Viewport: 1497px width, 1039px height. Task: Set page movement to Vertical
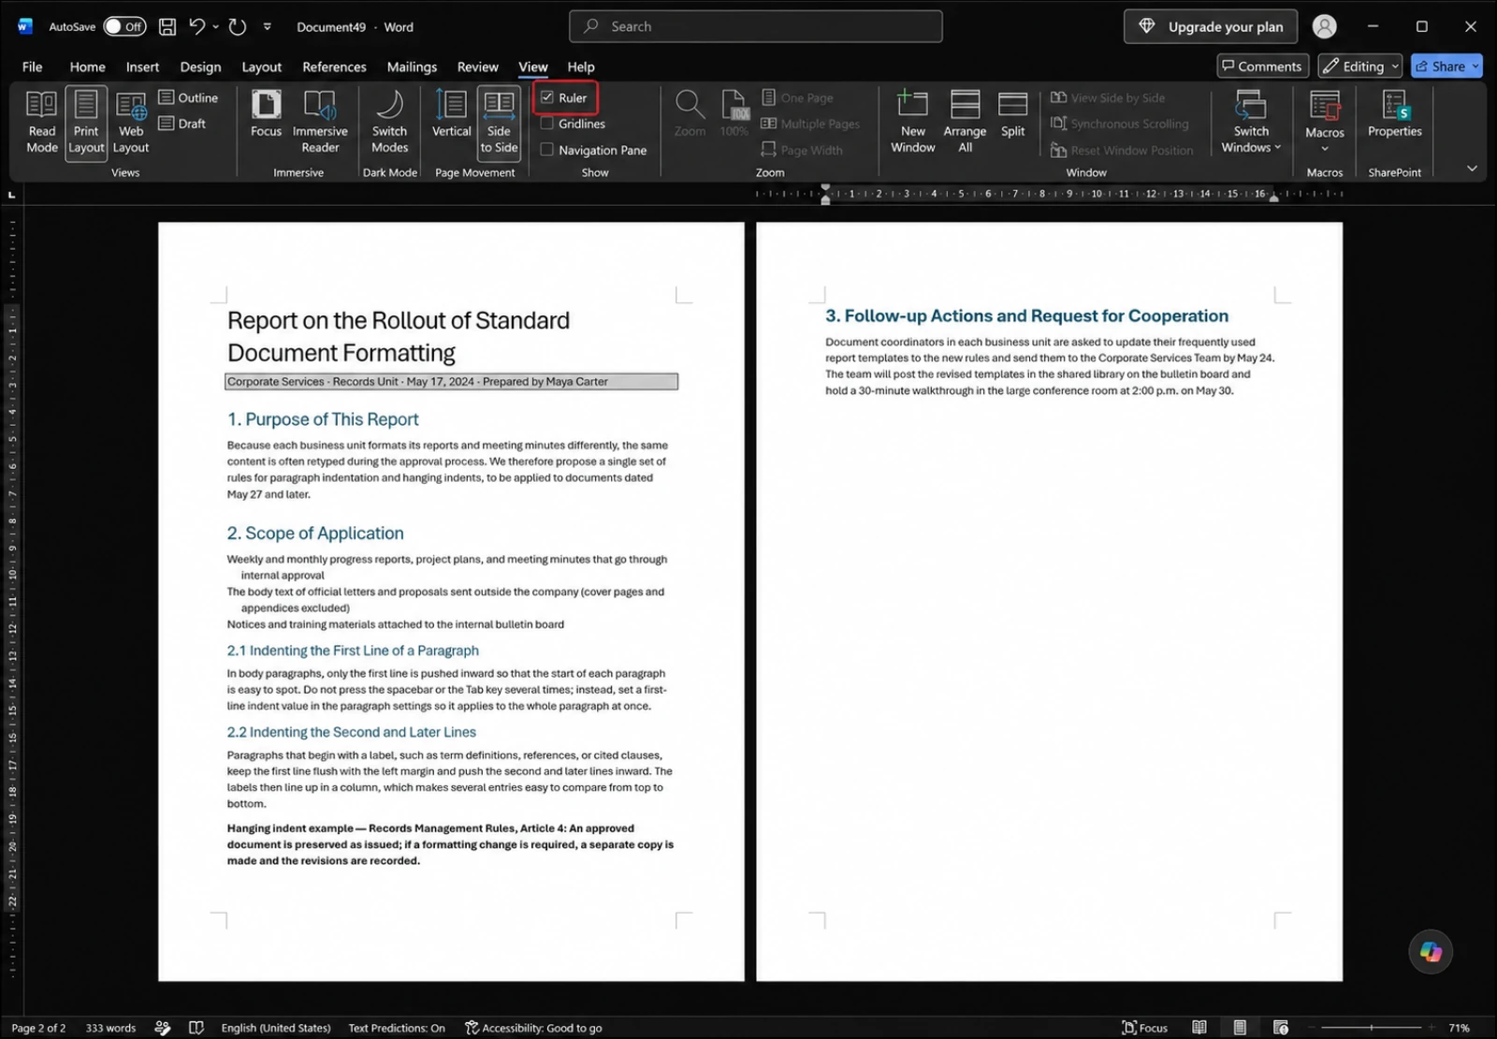click(451, 114)
